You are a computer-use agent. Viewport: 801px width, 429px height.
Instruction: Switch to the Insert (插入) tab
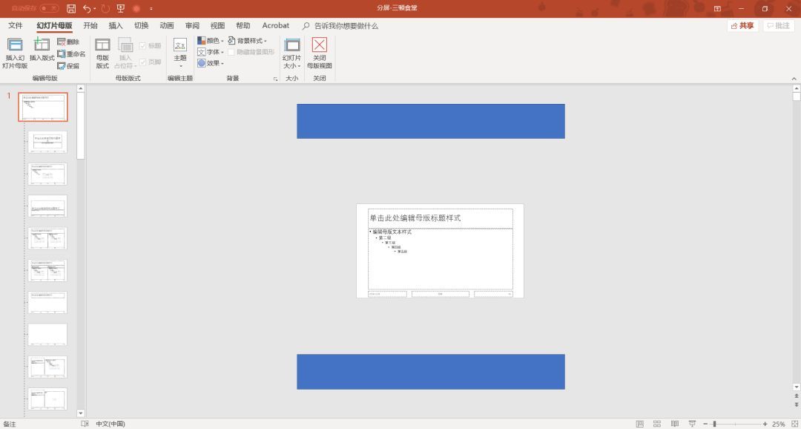(x=116, y=25)
